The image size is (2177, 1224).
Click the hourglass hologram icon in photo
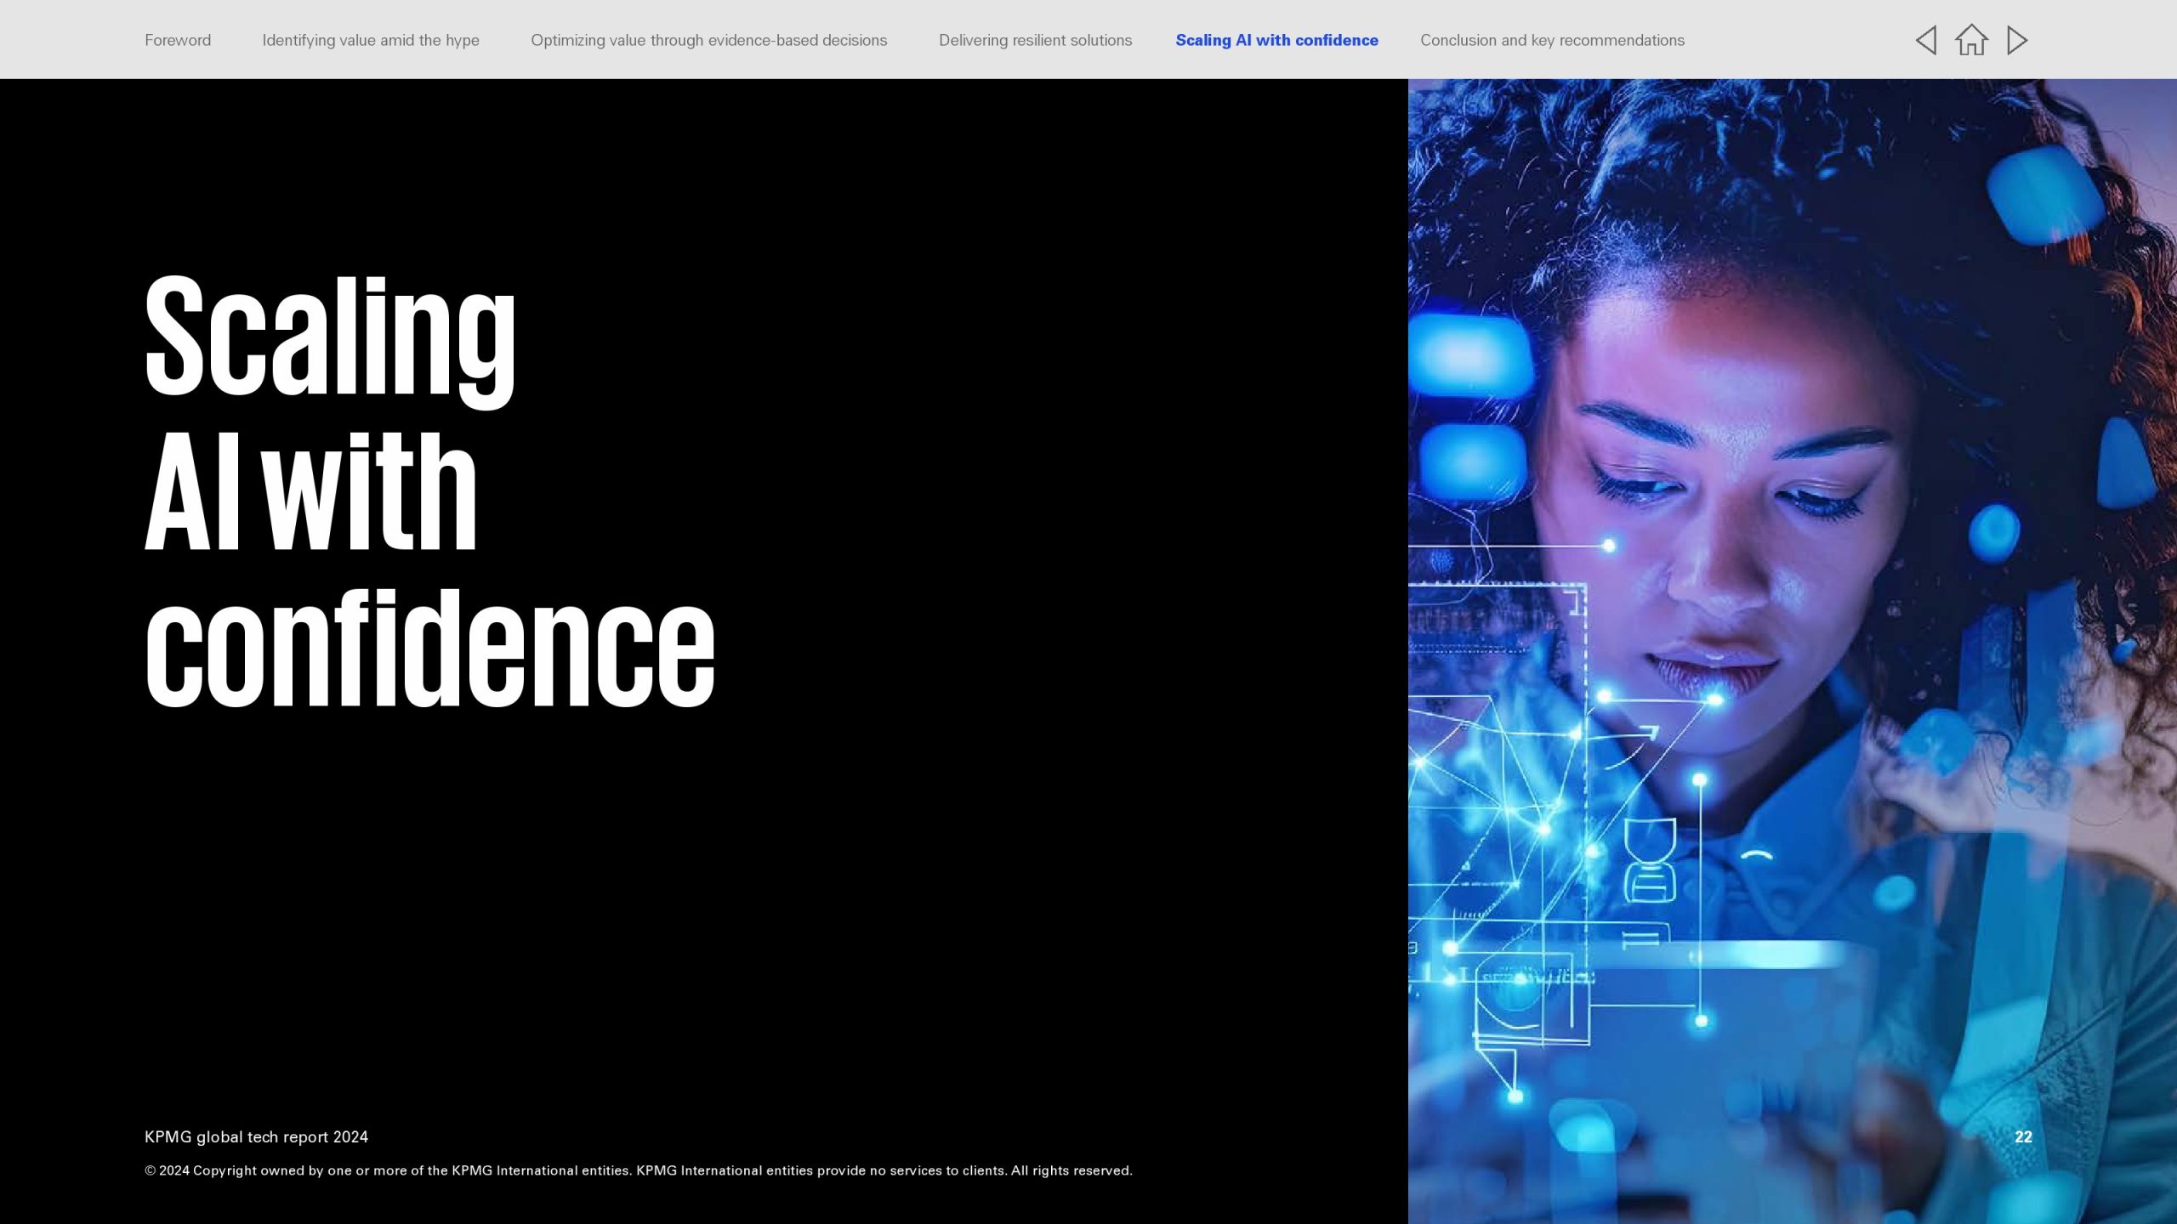(x=1650, y=860)
